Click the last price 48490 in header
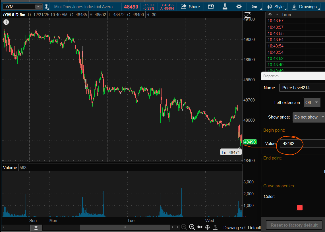The height and width of the screenshot is (232, 325). point(131,7)
